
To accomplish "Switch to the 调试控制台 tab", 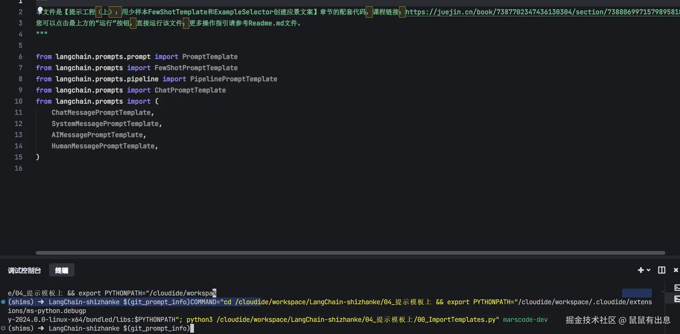I will pos(24,270).
